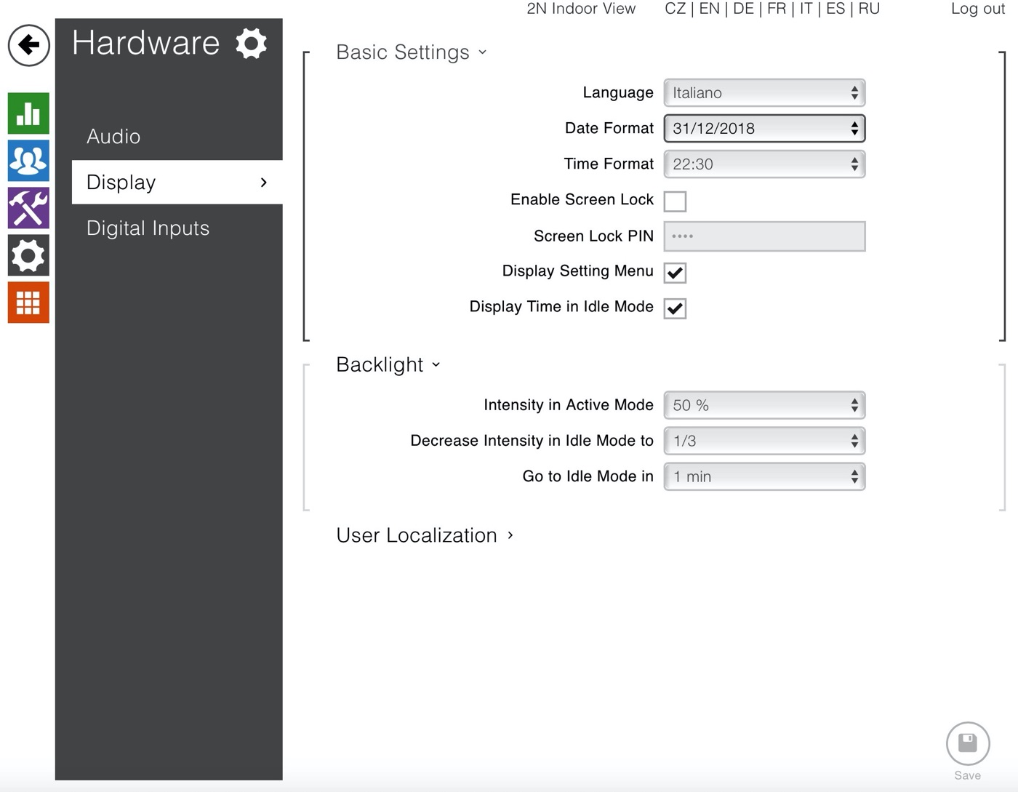Image resolution: width=1018 pixels, height=792 pixels.
Task: Open the blue Directory users icon
Action: [x=28, y=161]
